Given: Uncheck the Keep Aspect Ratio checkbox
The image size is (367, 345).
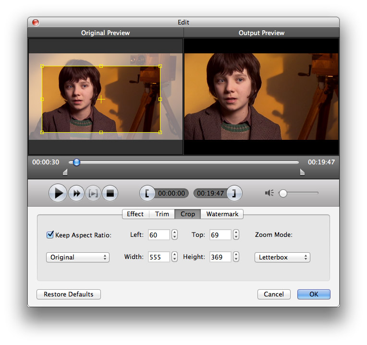Looking at the screenshot, I should [50, 235].
